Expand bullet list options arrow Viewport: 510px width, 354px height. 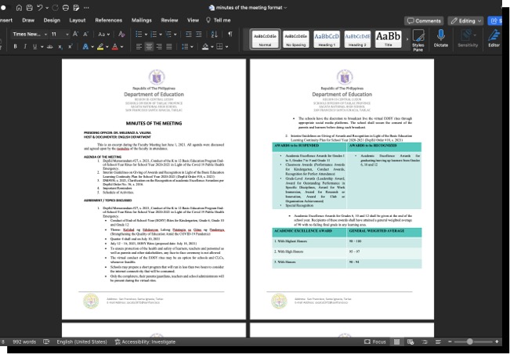[146, 34]
